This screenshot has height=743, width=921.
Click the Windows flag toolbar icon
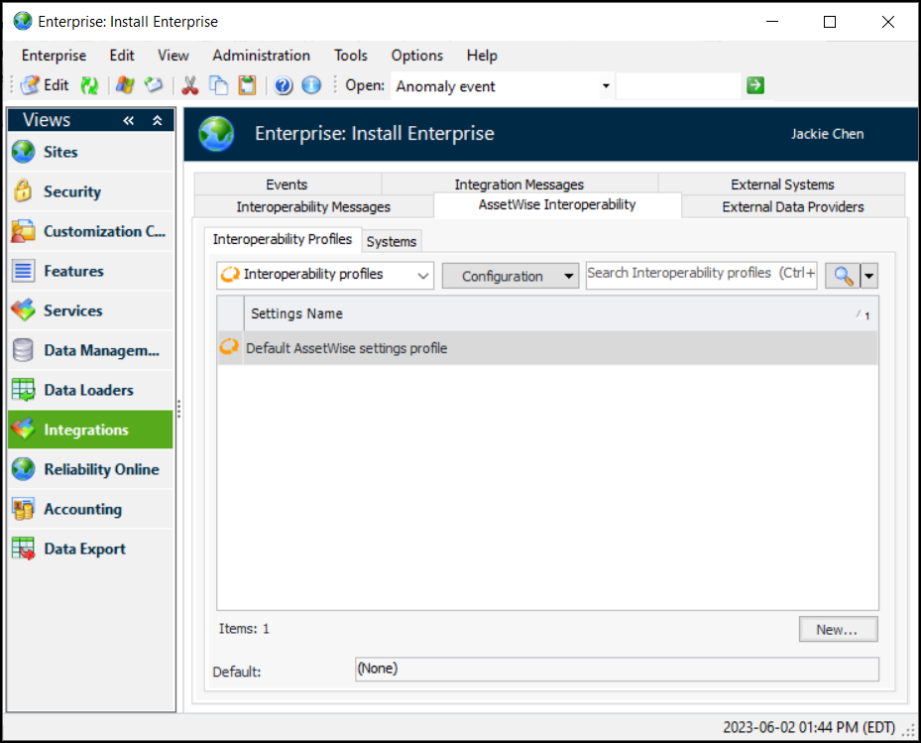click(125, 86)
